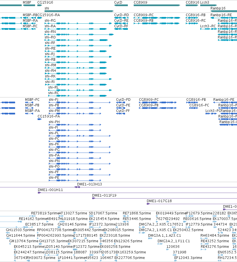Select transcript shi-RB

coord(76,62)
